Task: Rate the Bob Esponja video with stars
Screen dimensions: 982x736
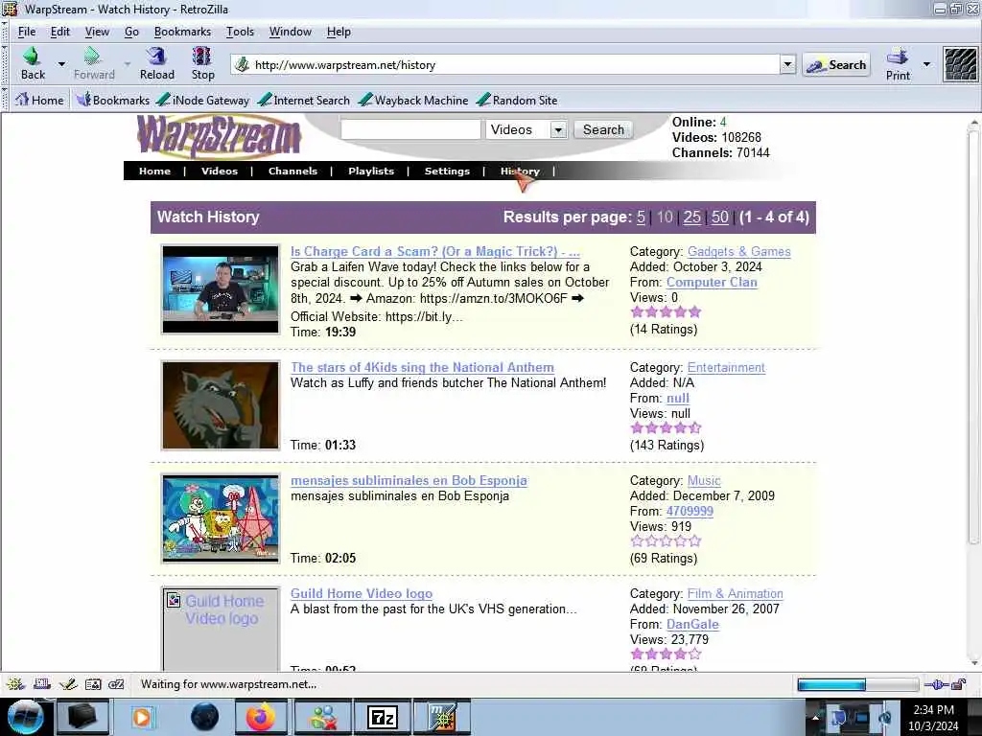Action: tap(666, 541)
